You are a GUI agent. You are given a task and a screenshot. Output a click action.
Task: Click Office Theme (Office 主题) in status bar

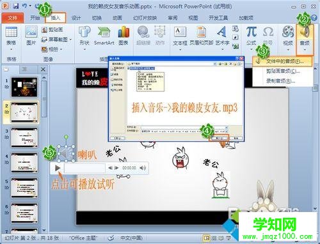(x=83, y=238)
